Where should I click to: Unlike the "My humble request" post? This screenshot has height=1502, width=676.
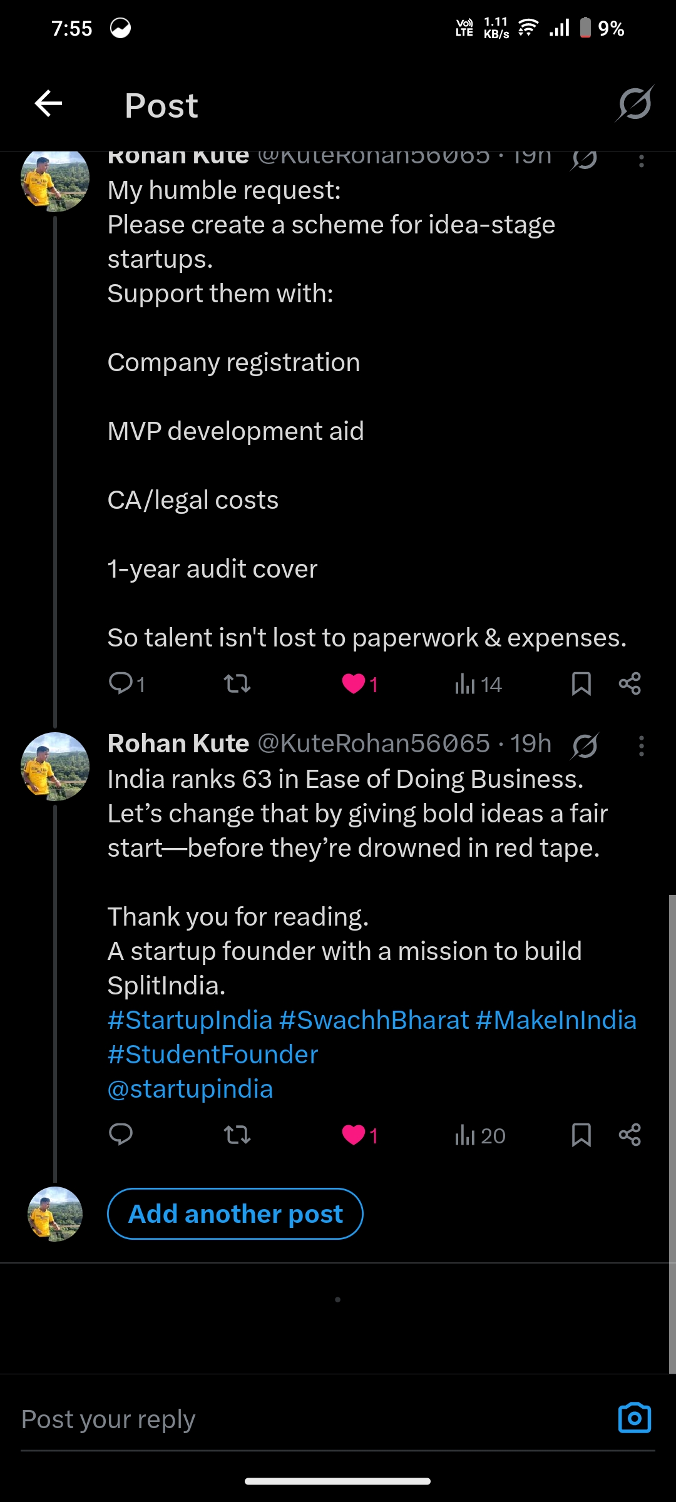pyautogui.click(x=354, y=683)
